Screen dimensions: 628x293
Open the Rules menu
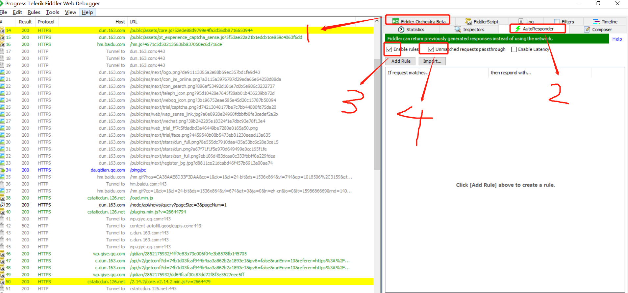coord(34,12)
